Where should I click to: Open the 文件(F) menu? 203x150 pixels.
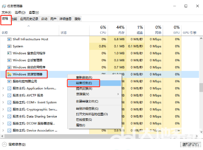pyautogui.click(x=7, y=13)
